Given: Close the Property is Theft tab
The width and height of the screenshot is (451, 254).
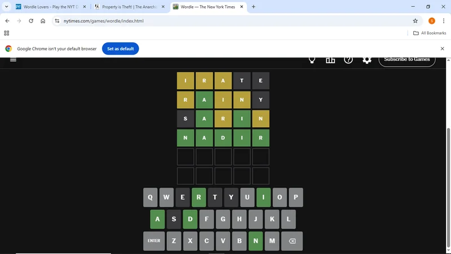Looking at the screenshot, I should [x=163, y=7].
